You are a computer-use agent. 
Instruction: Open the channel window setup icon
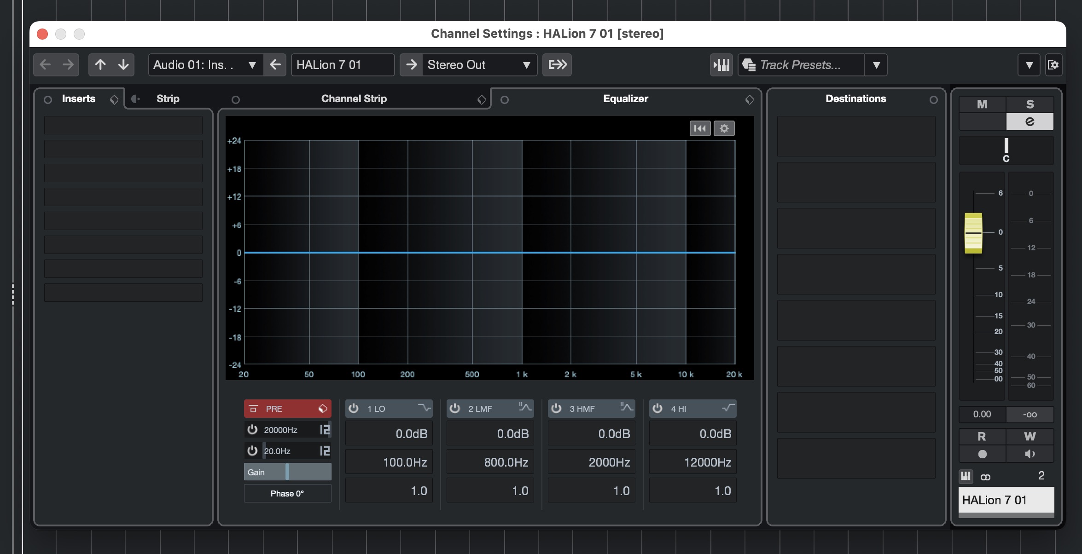tap(1053, 65)
